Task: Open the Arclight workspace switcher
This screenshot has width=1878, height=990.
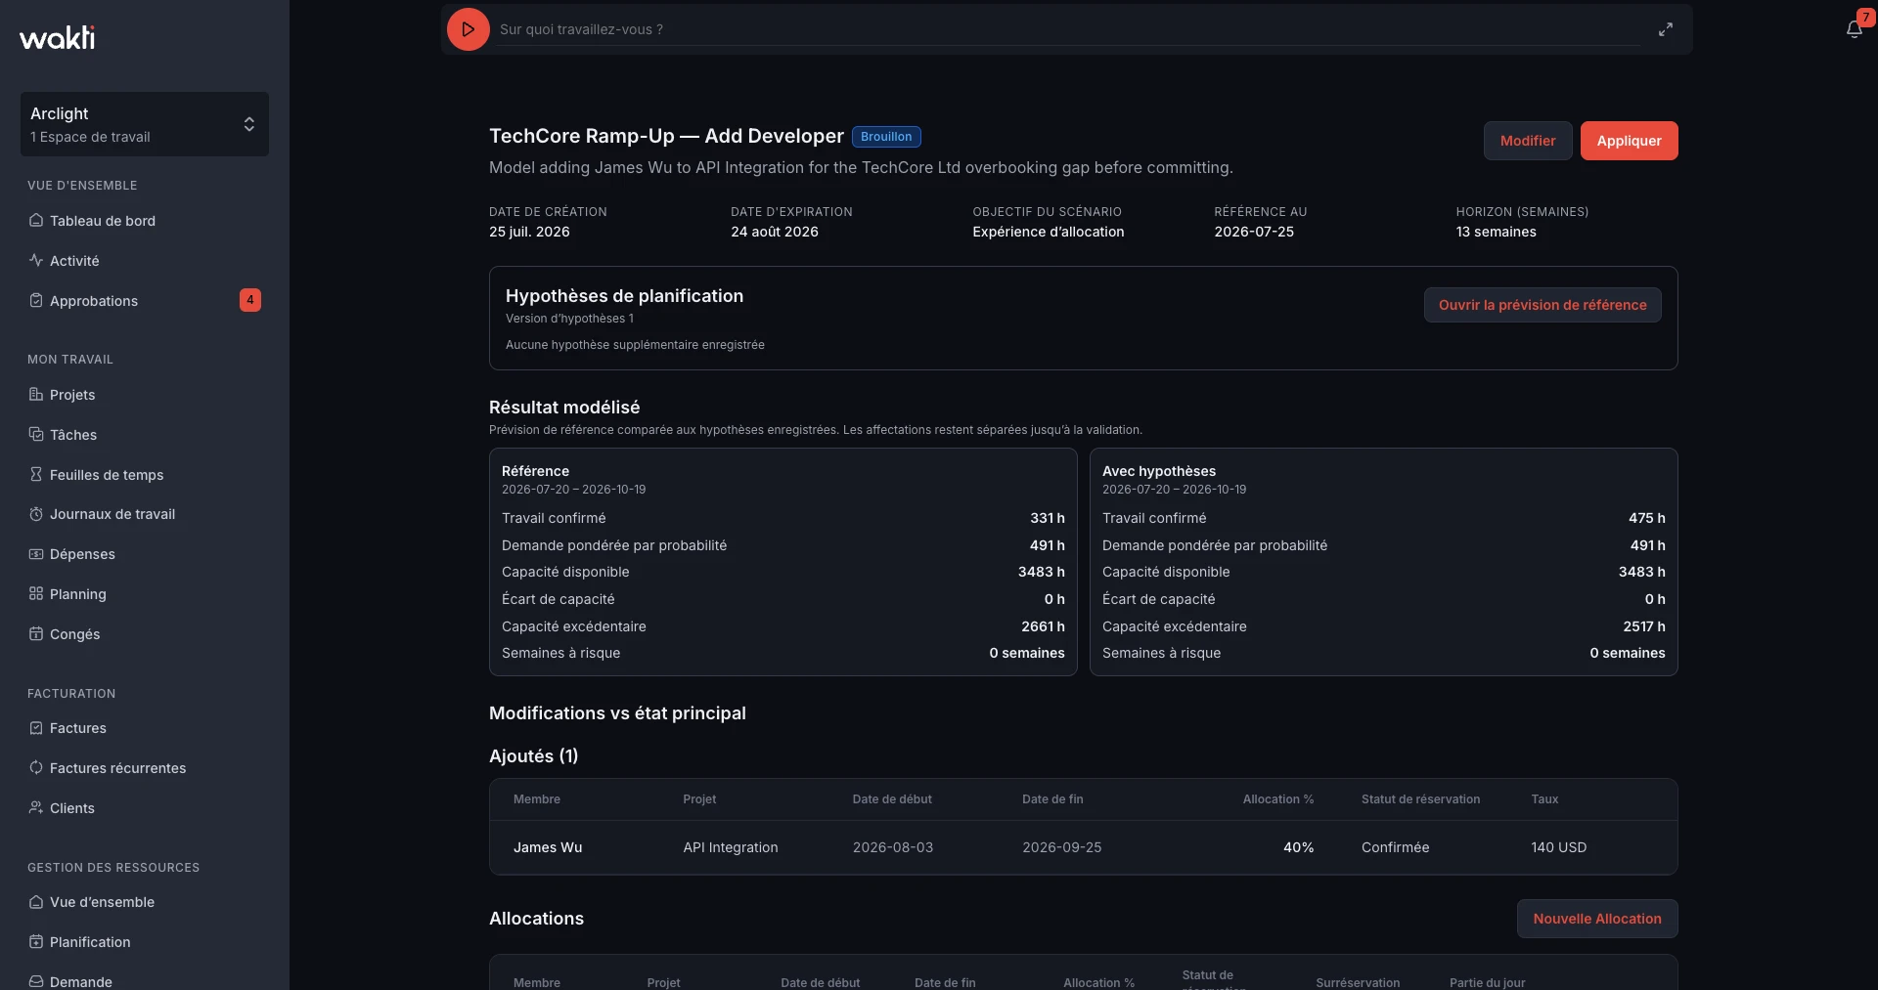Action: tap(145, 124)
